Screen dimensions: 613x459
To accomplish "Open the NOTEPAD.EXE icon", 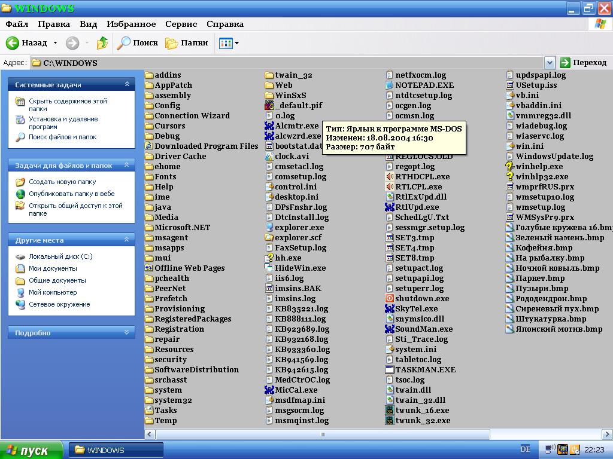I will click(389, 85).
